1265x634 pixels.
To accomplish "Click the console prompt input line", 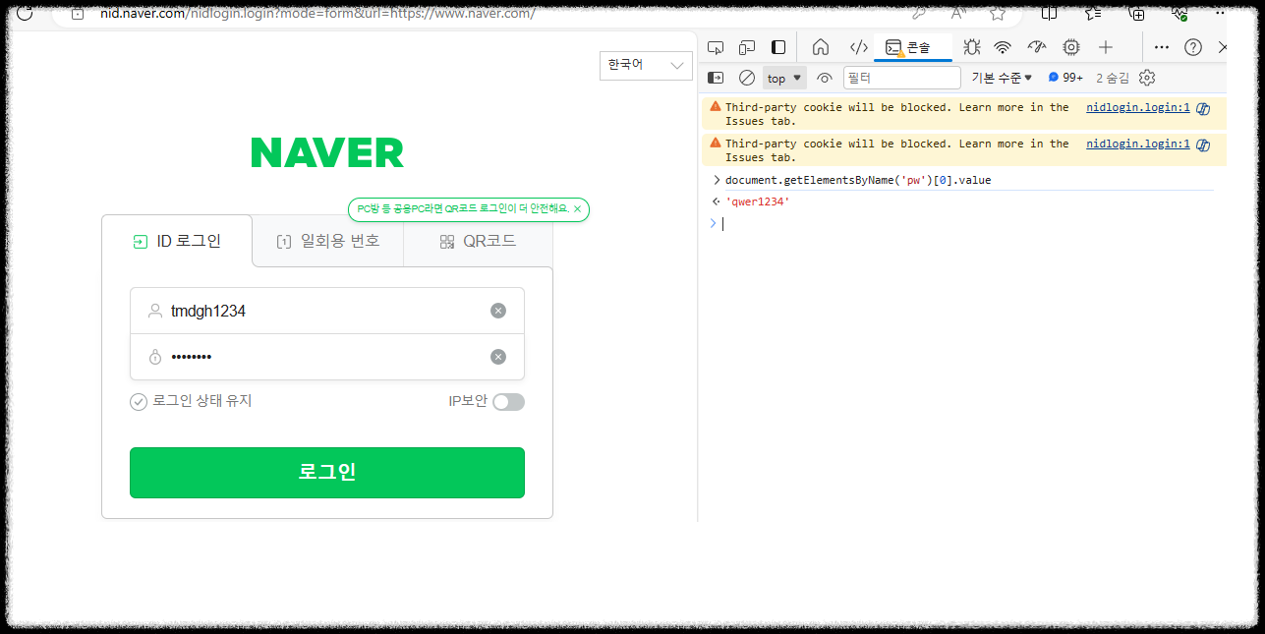I will coord(968,223).
